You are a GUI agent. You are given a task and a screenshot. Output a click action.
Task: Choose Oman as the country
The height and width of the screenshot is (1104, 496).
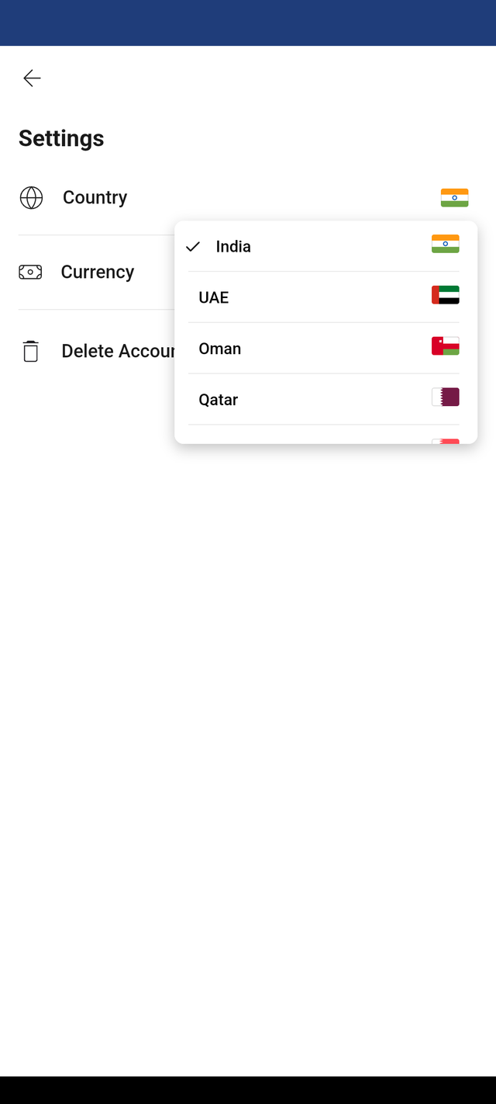coord(325,349)
